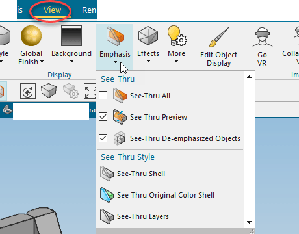This screenshot has width=299, height=234.
Task: Open the View ribbon tab
Action: (52, 10)
